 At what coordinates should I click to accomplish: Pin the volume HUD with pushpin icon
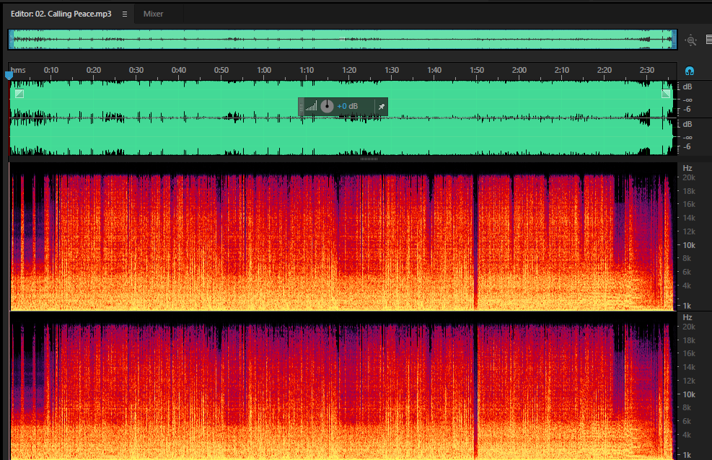[382, 107]
